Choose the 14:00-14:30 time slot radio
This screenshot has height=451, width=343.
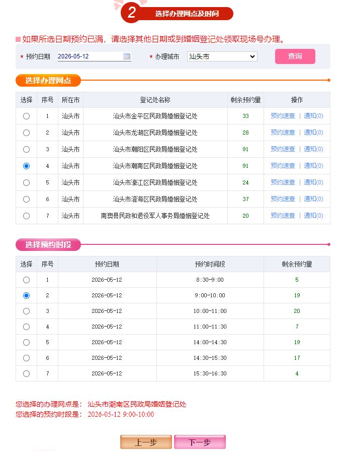tap(27, 342)
